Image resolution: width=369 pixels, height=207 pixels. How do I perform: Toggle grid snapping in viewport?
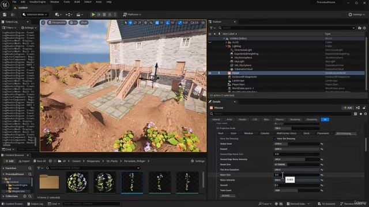click(x=157, y=23)
